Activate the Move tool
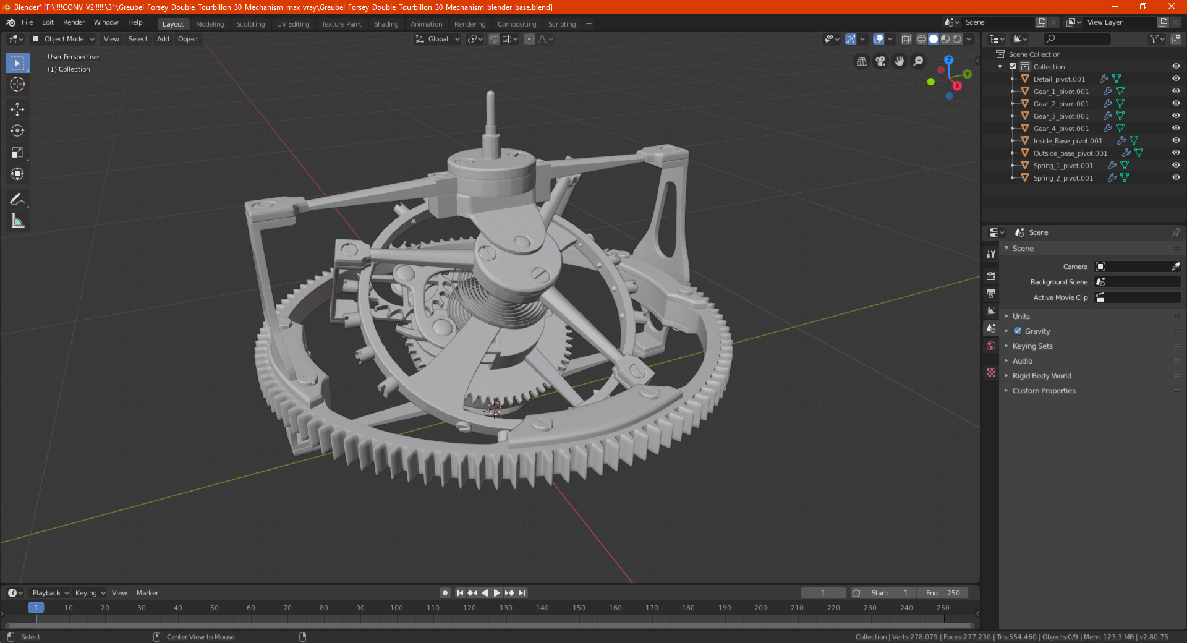1187x643 pixels. [x=17, y=109]
